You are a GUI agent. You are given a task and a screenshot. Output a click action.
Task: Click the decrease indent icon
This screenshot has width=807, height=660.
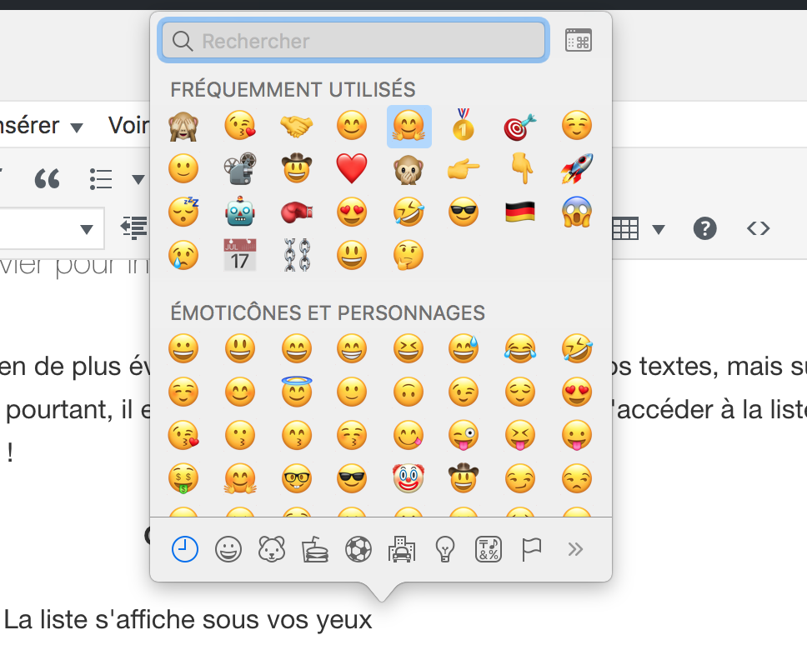[x=135, y=227]
